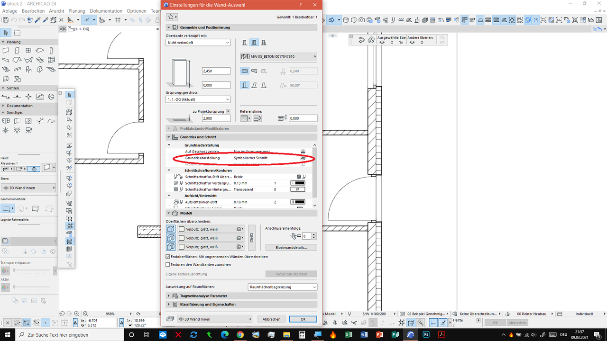The height and width of the screenshot is (341, 607).
Task: Toggle the second surface override button
Action: point(171,238)
